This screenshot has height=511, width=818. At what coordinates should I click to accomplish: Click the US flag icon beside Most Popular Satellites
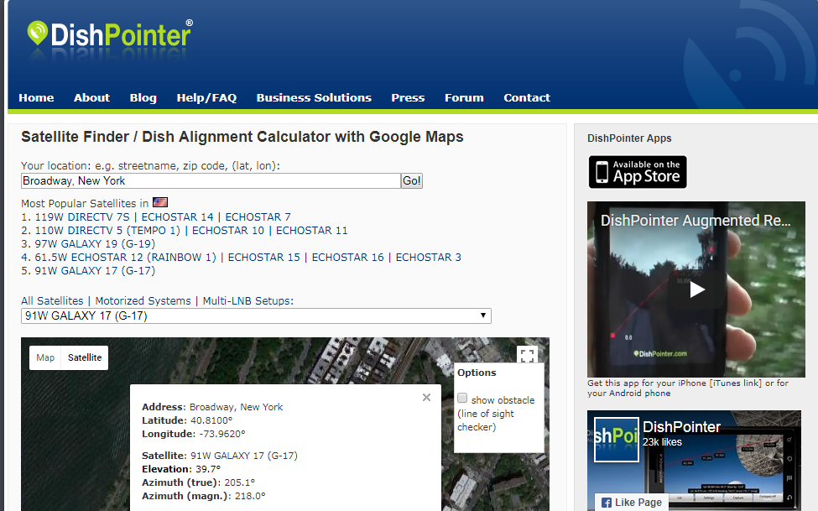(159, 201)
